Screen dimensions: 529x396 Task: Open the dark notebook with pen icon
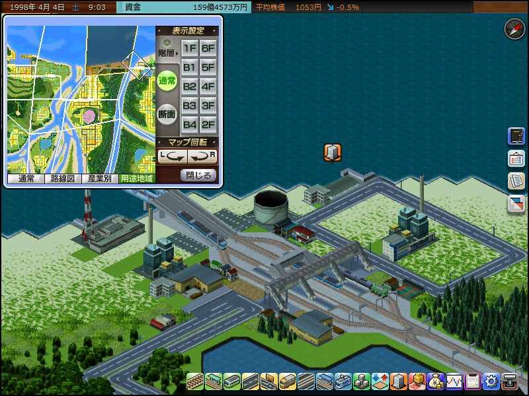(516, 137)
